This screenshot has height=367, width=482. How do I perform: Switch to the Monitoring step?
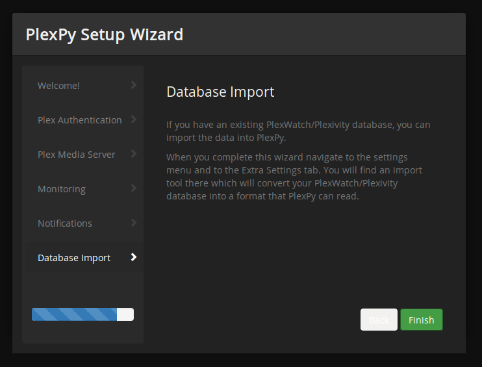[82, 189]
